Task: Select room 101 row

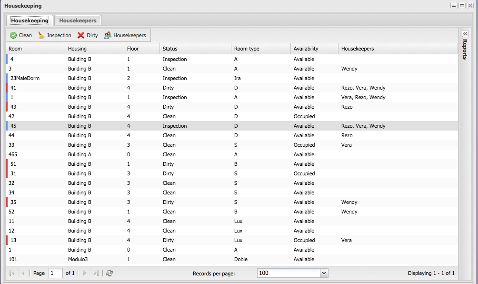Action: (x=232, y=259)
